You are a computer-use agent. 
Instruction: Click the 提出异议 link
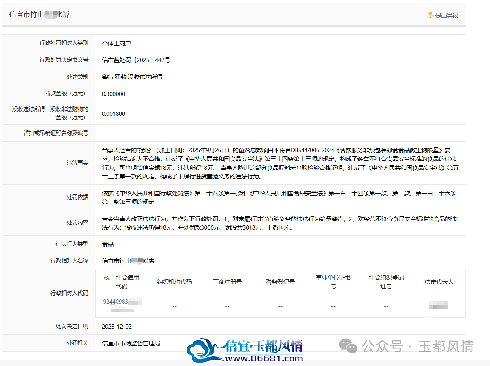(443, 15)
